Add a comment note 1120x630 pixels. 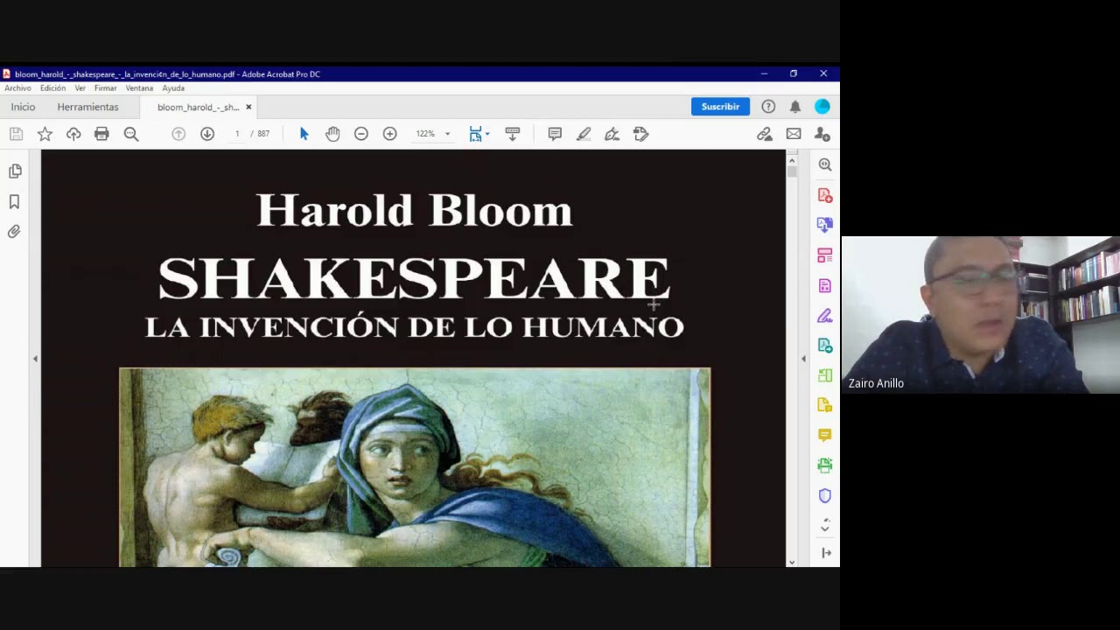[555, 134]
